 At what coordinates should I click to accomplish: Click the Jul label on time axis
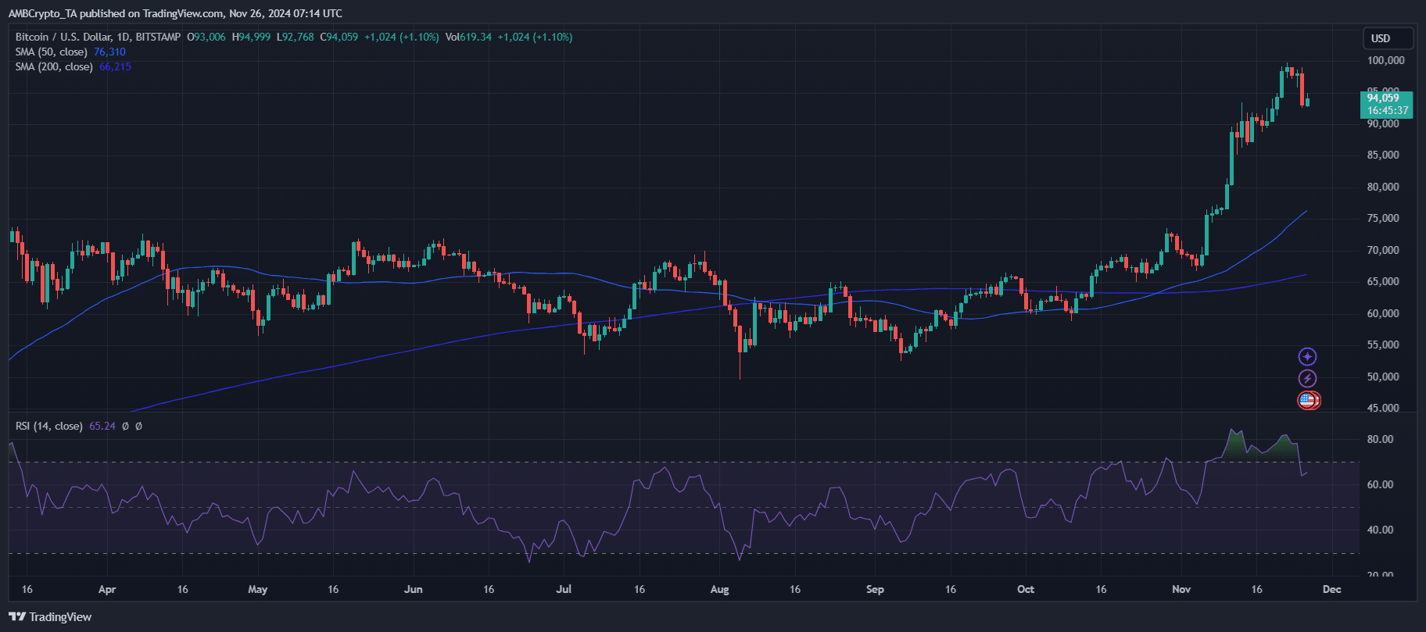(x=564, y=589)
